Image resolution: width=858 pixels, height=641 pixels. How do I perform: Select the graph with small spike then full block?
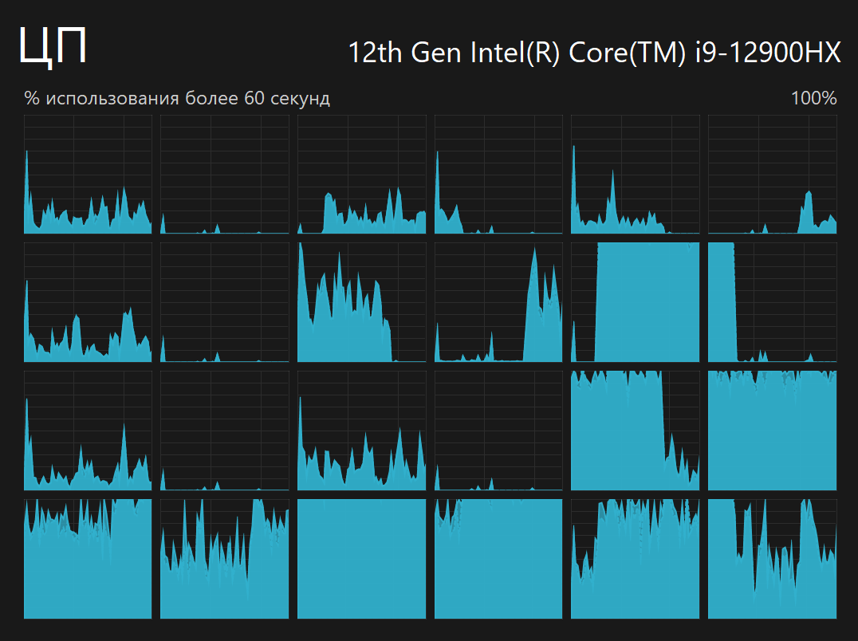pyautogui.click(x=635, y=302)
